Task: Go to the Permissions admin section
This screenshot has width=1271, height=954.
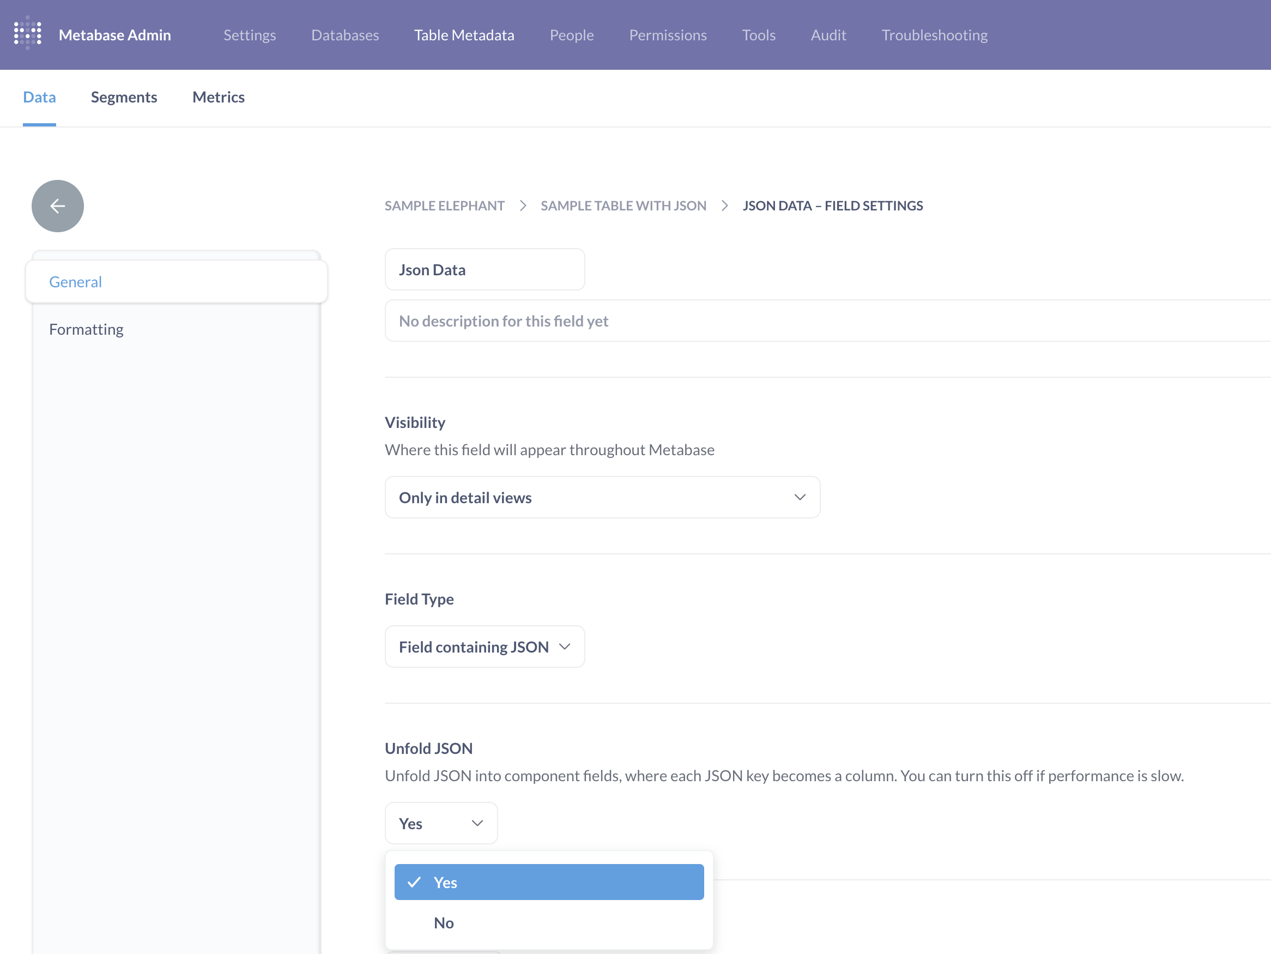Action: point(667,35)
